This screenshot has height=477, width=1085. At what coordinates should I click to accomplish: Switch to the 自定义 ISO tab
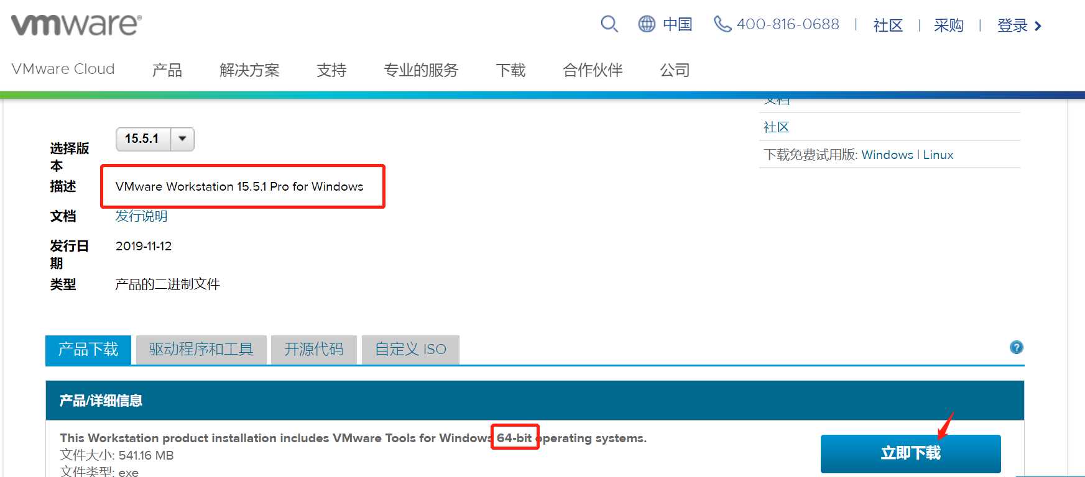pos(410,350)
